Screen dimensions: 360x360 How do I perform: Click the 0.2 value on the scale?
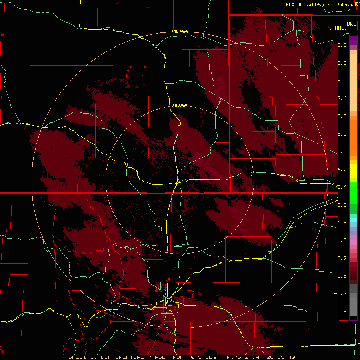342,258
